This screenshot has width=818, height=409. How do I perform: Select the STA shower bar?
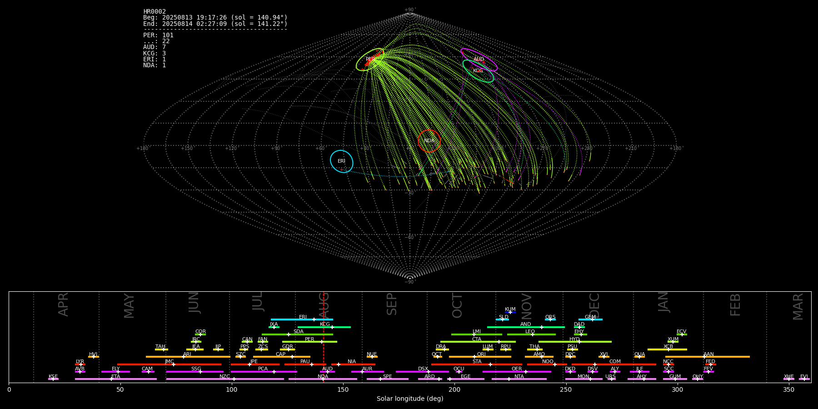(x=477, y=364)
